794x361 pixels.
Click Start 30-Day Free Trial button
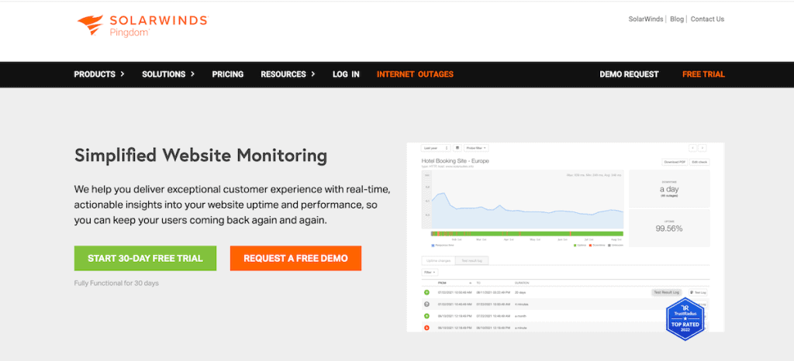coord(145,259)
